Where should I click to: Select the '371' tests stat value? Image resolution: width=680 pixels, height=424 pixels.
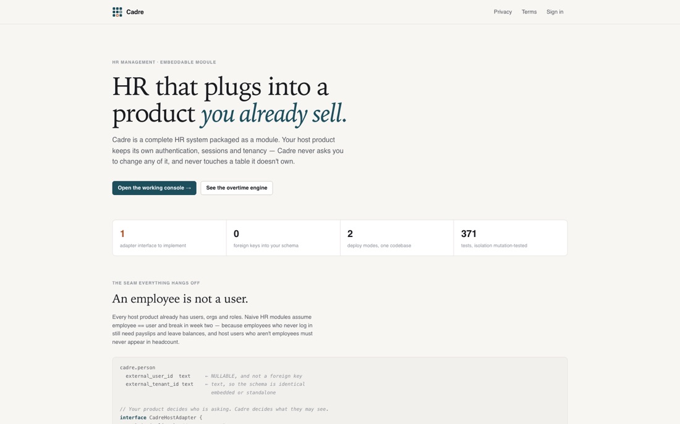pyautogui.click(x=469, y=234)
